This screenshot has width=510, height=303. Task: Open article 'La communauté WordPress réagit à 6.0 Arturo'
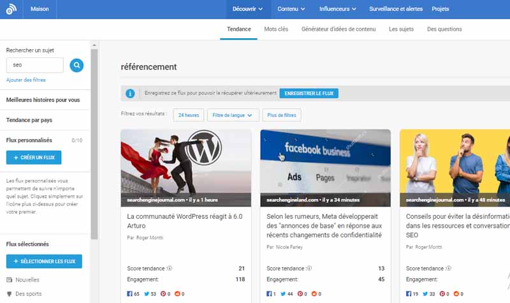click(x=185, y=221)
